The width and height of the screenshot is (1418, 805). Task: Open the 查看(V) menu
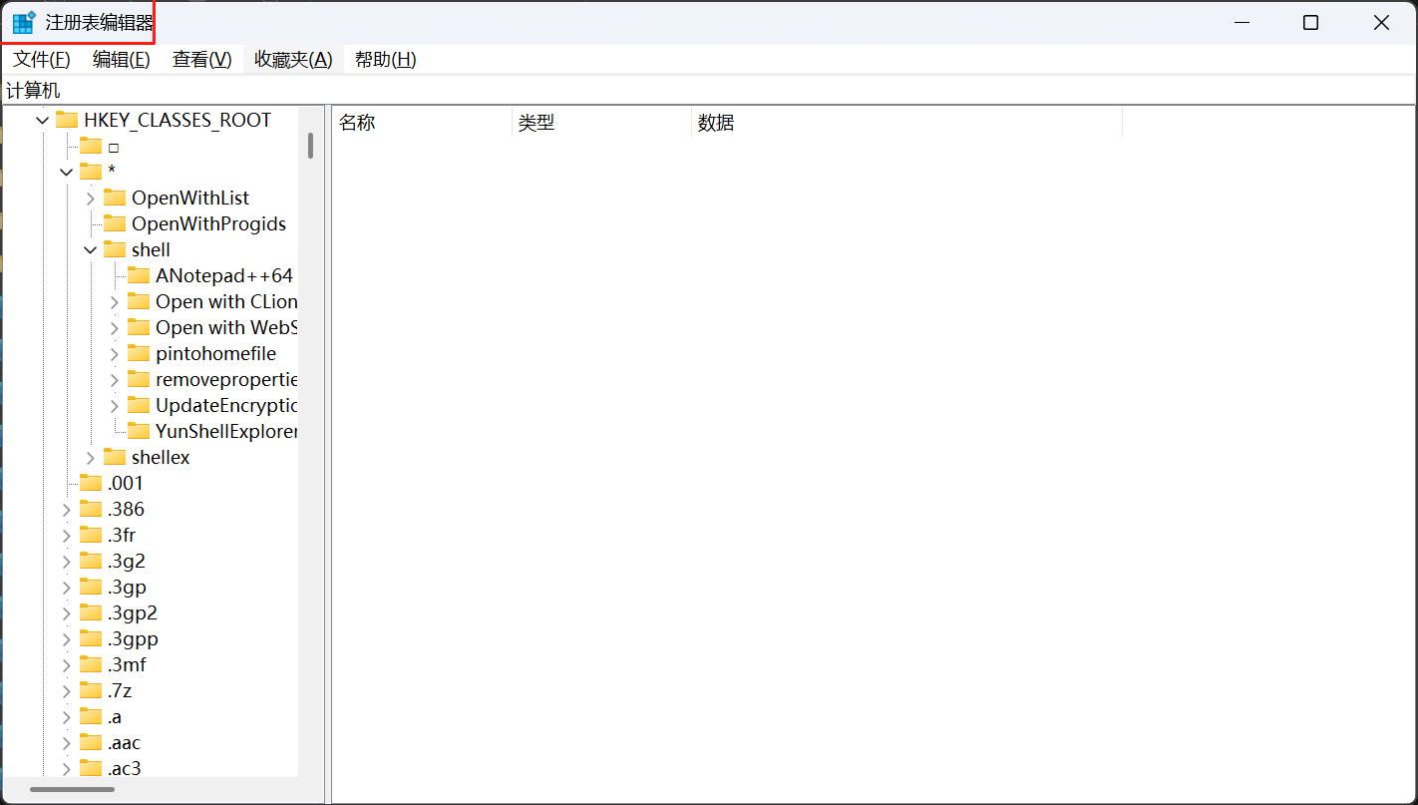pos(201,60)
